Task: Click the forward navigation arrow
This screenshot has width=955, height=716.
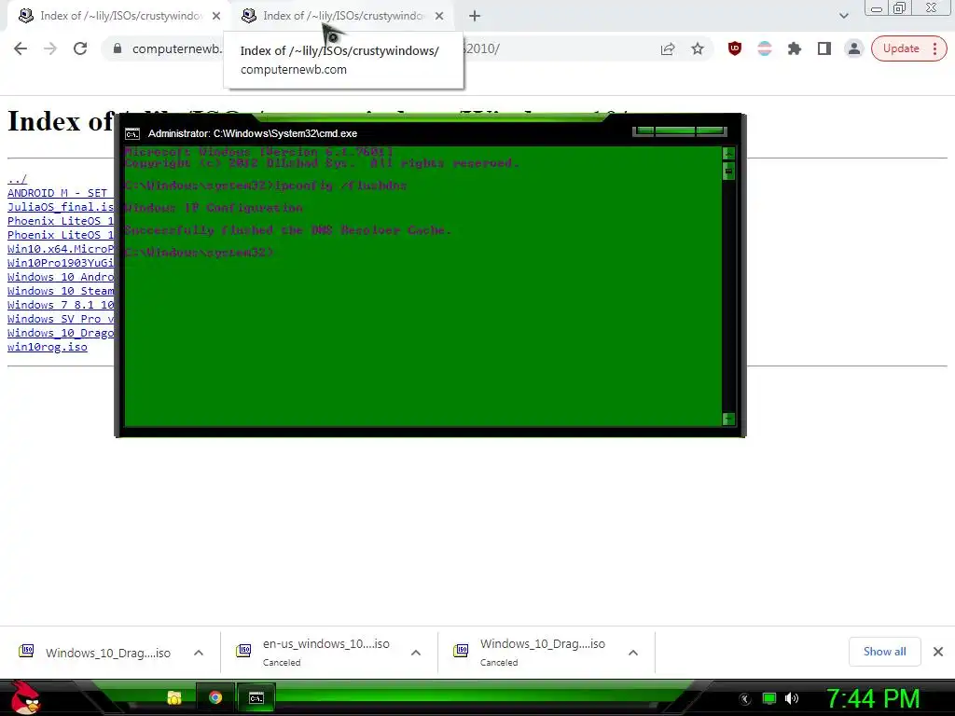Action: click(50, 48)
